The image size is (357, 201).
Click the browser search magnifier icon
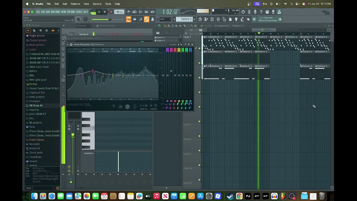pos(58,188)
